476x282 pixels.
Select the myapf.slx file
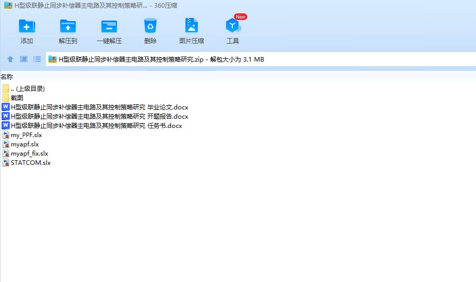tap(25, 144)
